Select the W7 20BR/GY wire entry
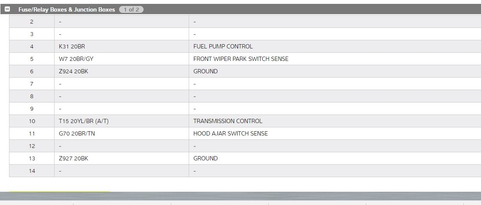 pyautogui.click(x=76, y=59)
